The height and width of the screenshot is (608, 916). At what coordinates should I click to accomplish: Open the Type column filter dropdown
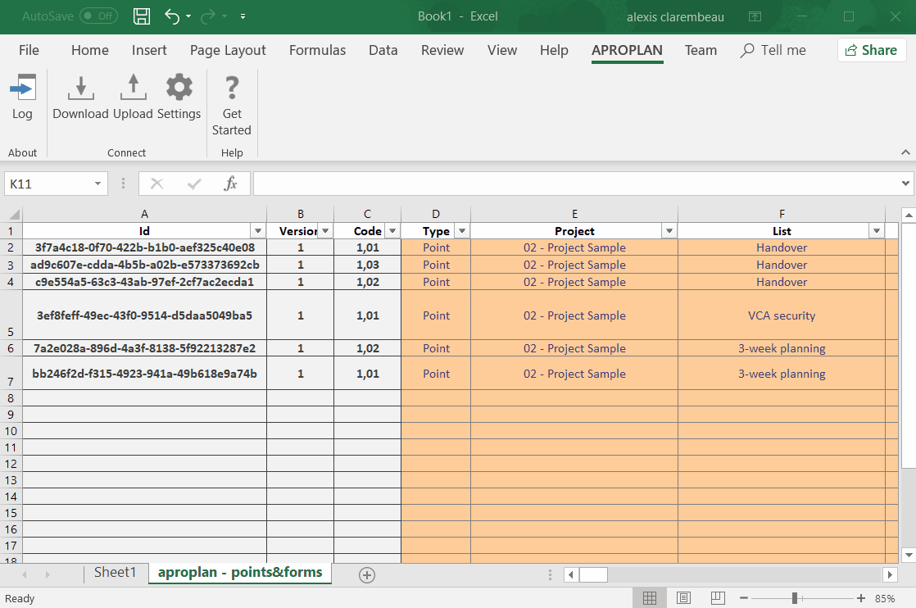click(462, 231)
